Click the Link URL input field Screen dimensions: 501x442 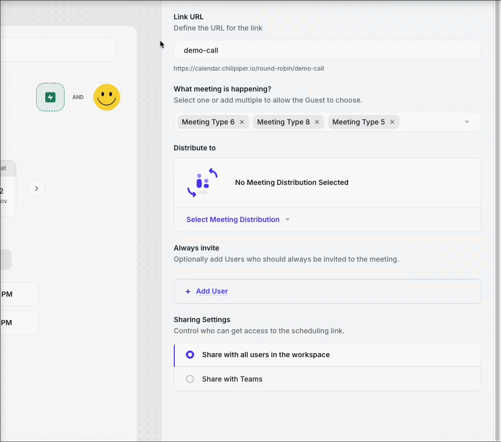(327, 50)
